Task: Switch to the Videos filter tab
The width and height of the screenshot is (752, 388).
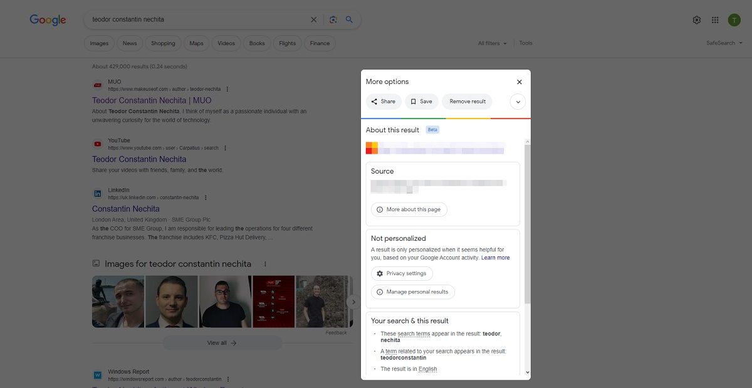Action: [x=226, y=43]
